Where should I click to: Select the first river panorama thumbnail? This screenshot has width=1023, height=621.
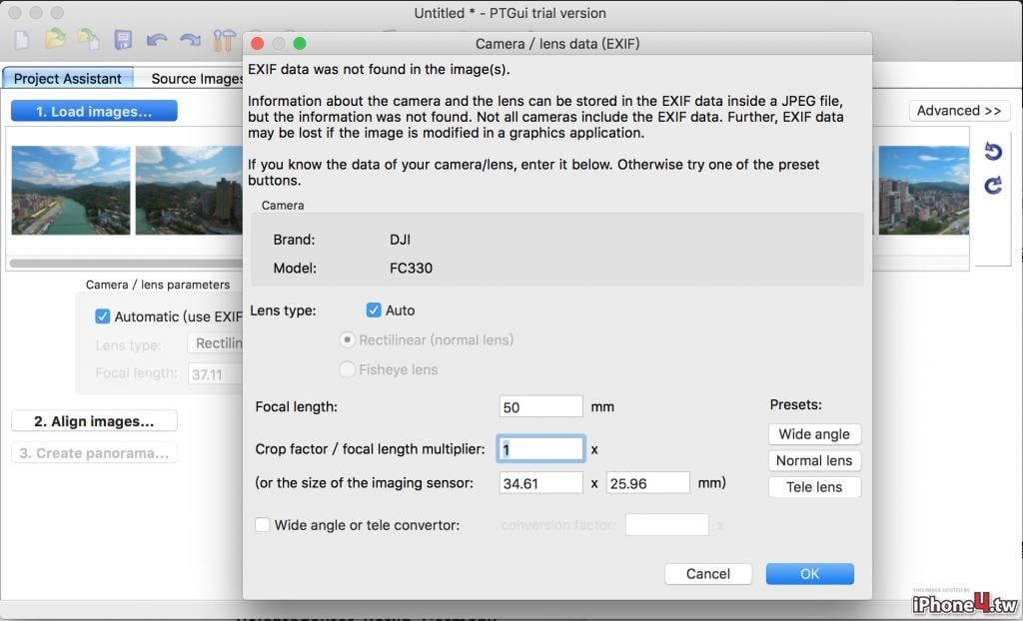[x=71, y=190]
